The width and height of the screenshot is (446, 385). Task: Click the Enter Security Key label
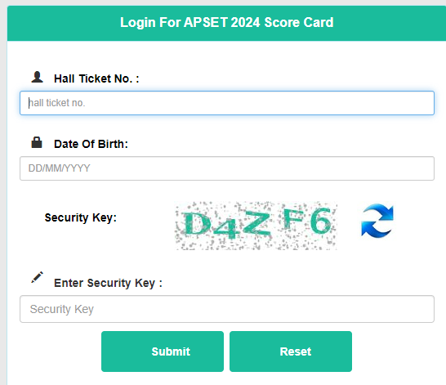pos(108,283)
